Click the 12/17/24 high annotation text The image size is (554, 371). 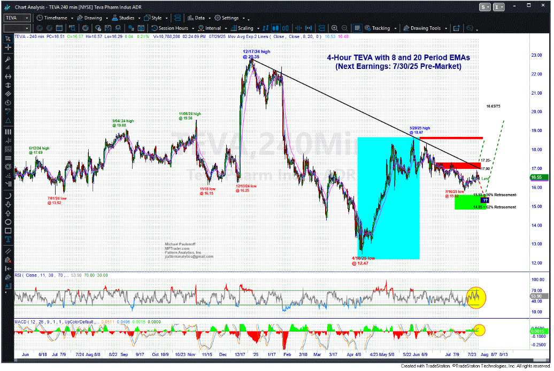pos(257,54)
